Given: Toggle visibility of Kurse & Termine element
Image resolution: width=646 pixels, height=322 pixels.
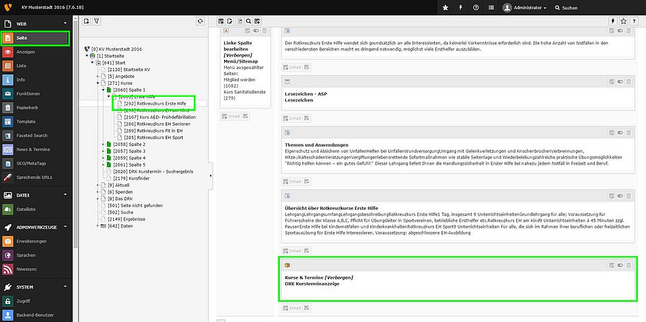Looking at the screenshot, I should click(x=619, y=266).
